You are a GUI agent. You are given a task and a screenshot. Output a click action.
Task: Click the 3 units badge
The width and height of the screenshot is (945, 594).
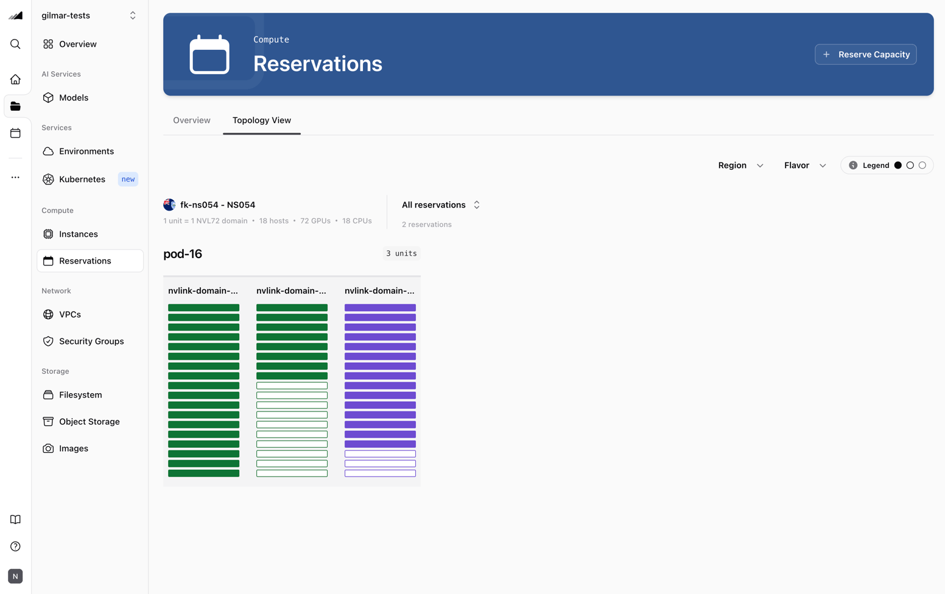401,253
